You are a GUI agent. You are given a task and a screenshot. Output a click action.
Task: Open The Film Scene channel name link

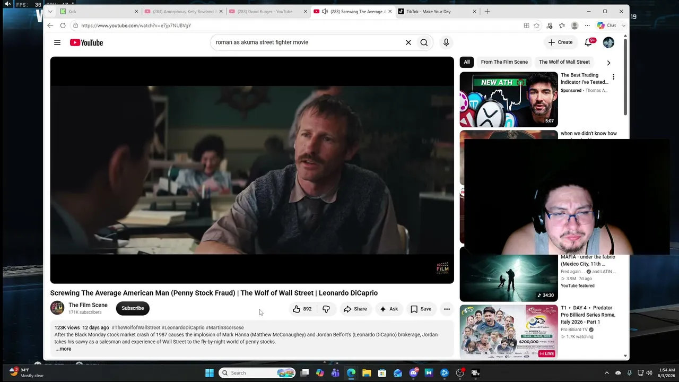[88, 305]
